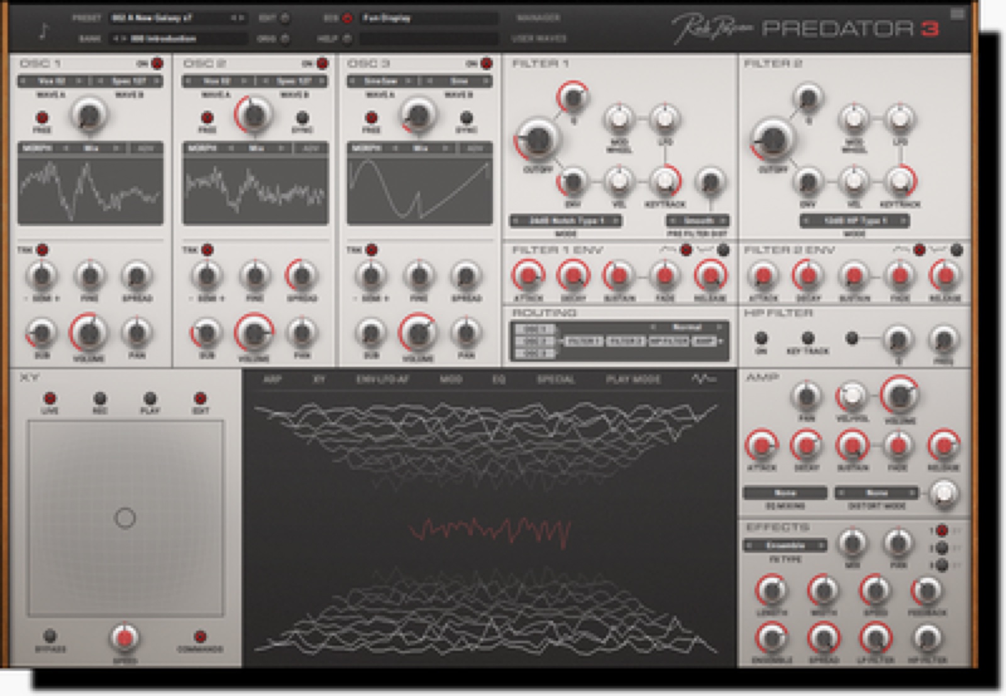
Task: Toggle OSC 3 ON button
Action: tap(486, 63)
